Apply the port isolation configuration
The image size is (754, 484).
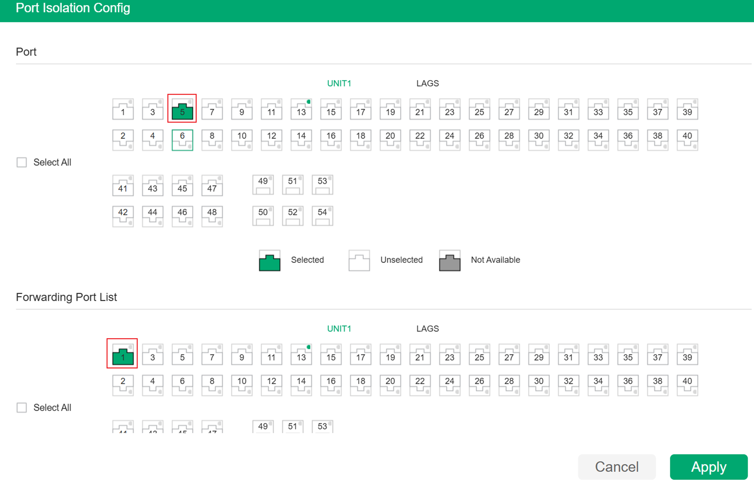[708, 466]
